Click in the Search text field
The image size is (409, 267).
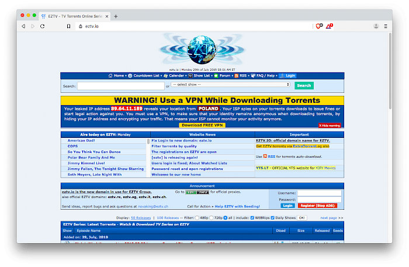(121, 86)
